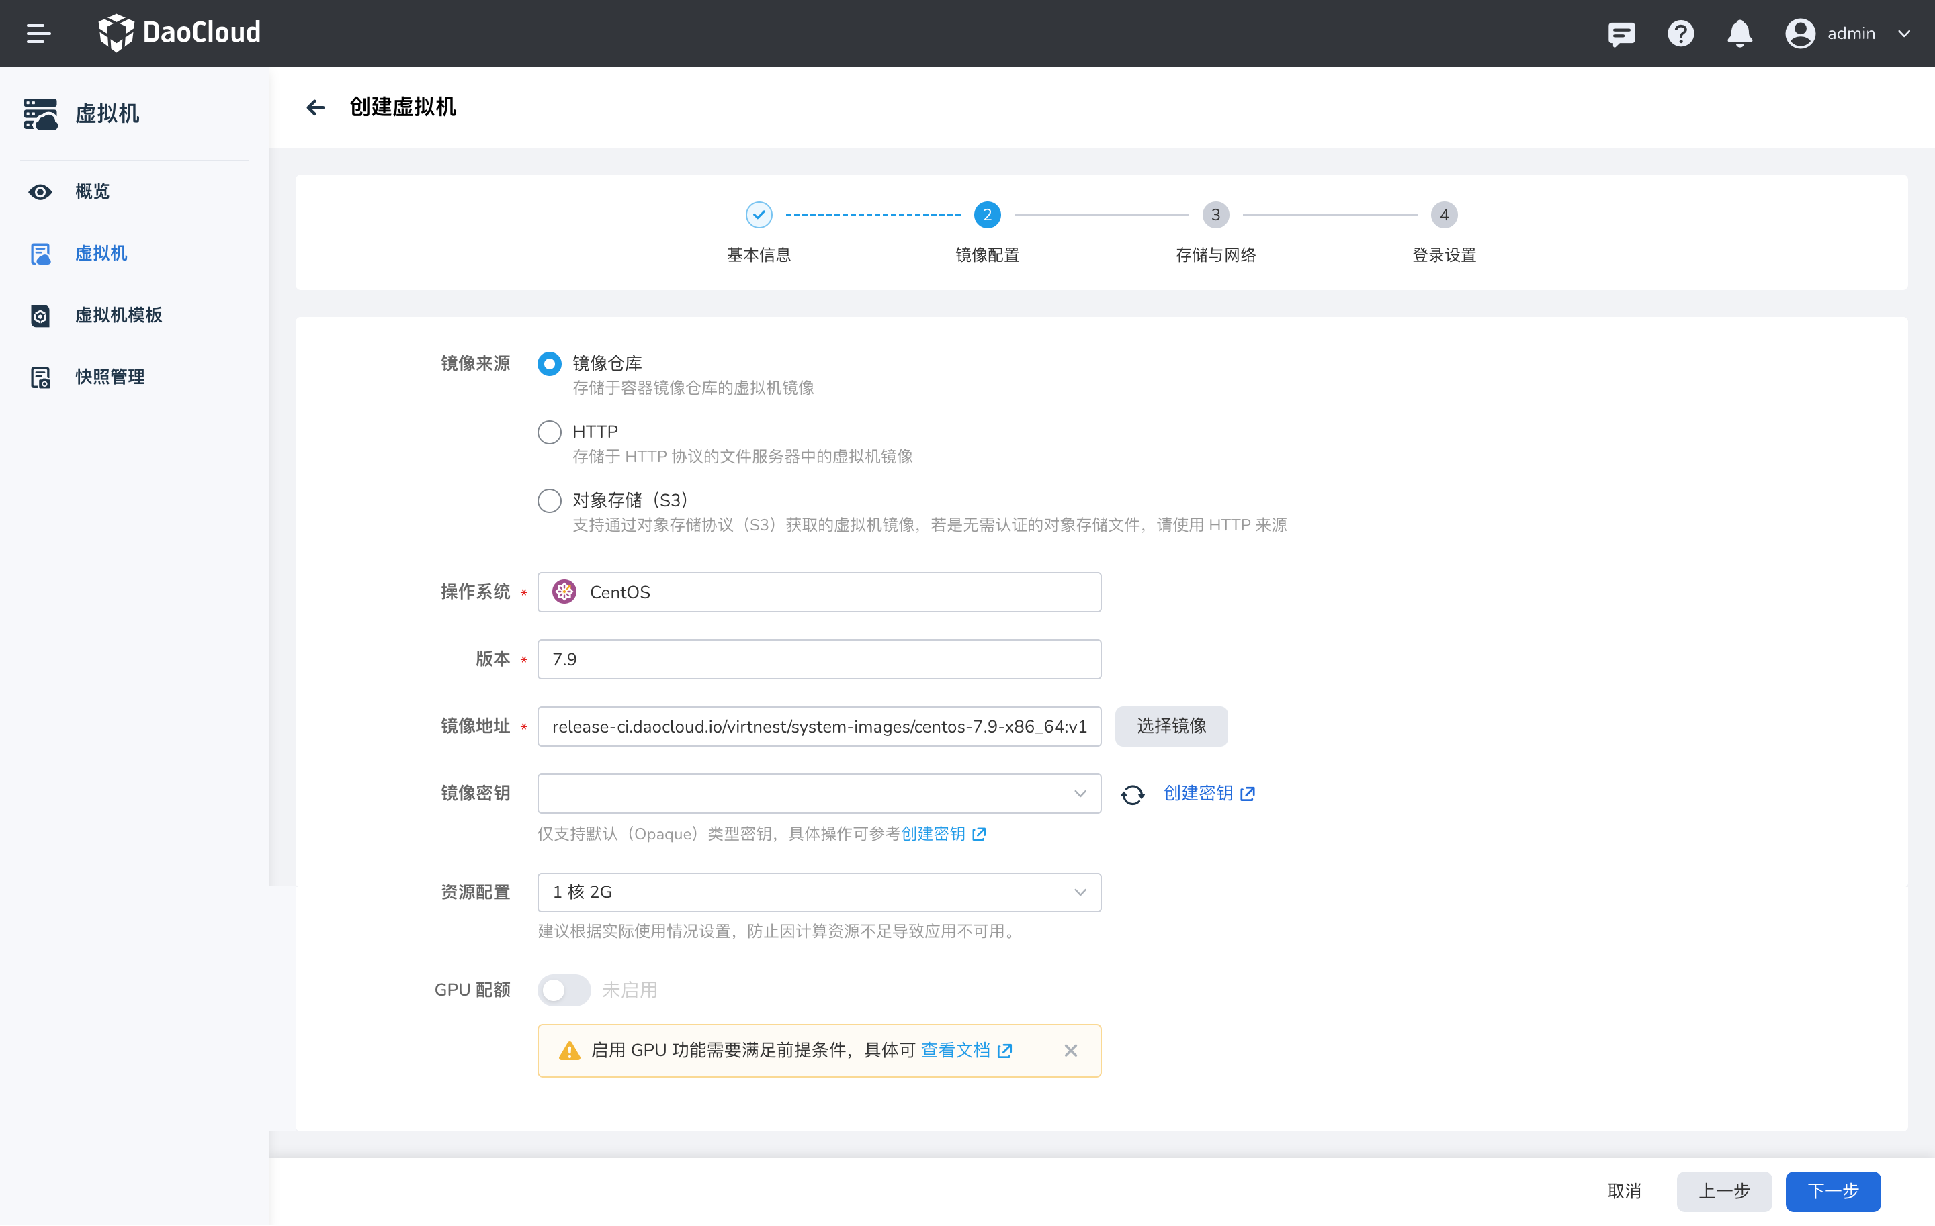Image resolution: width=1935 pixels, height=1226 pixels.
Task: Enable the GPU 配额 toggle
Action: pos(563,990)
